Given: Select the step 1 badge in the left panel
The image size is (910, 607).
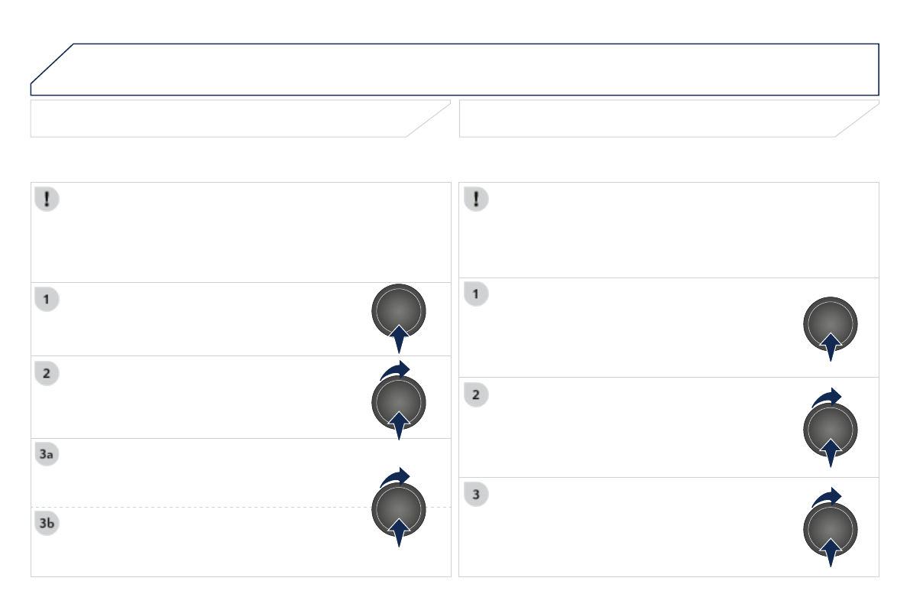Looking at the screenshot, I should point(47,299).
